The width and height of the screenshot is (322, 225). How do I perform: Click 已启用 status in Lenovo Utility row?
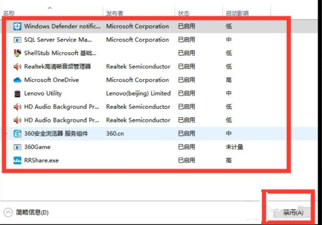click(186, 94)
